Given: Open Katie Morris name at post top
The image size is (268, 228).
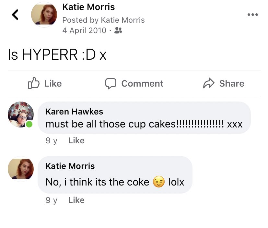Looking at the screenshot, I should click(88, 7).
